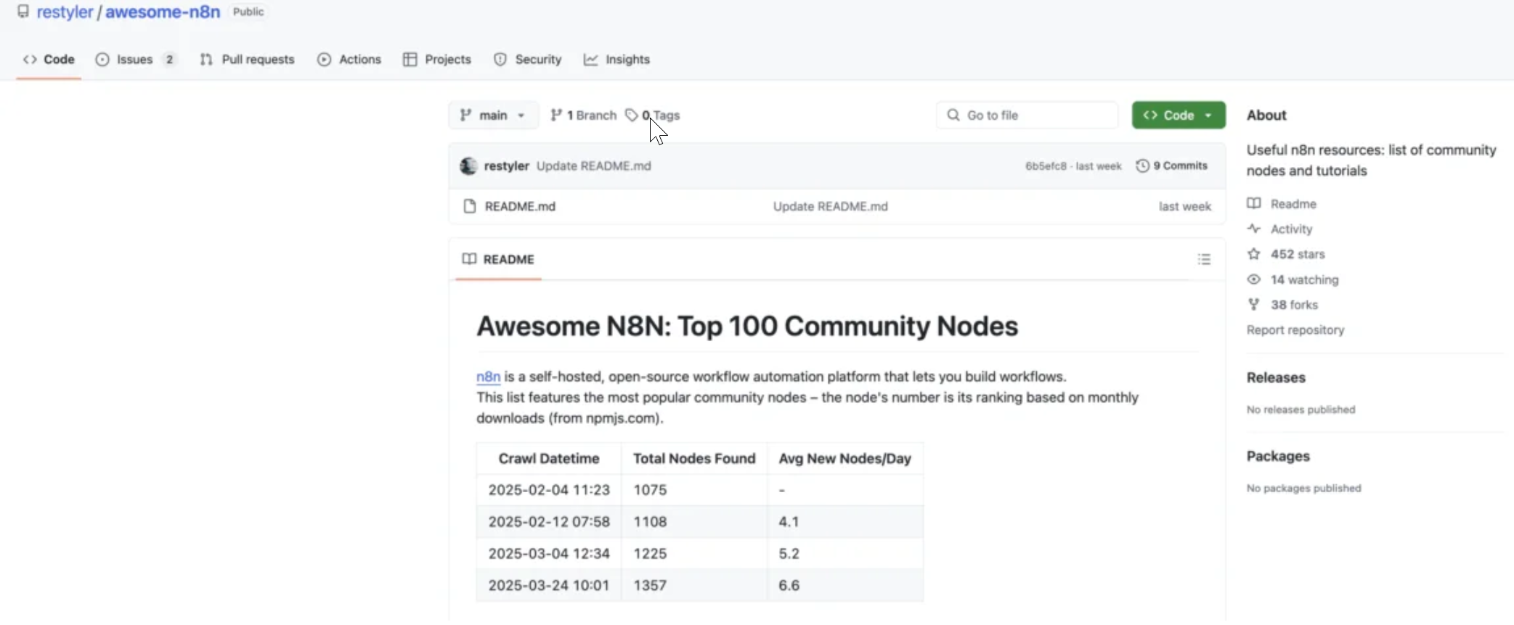Viewport: 1514px width, 625px height.
Task: Click Report repository link
Action: click(1295, 330)
